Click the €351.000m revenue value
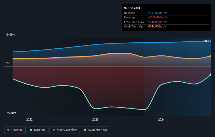 155,13
